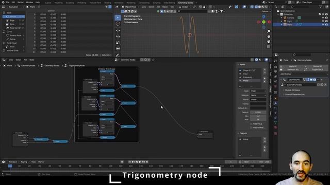330x185 pixels.
Task: Open the Subtype None dropdown
Action: (258, 95)
